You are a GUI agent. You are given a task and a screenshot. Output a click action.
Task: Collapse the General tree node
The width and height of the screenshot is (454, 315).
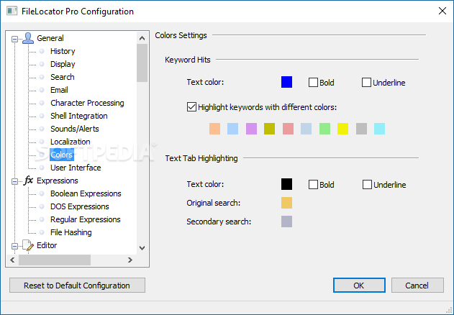click(14, 39)
